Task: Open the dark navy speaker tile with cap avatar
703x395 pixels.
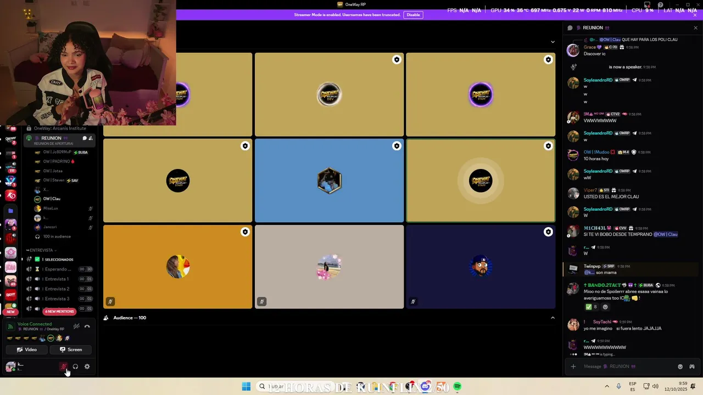Action: coord(481,267)
